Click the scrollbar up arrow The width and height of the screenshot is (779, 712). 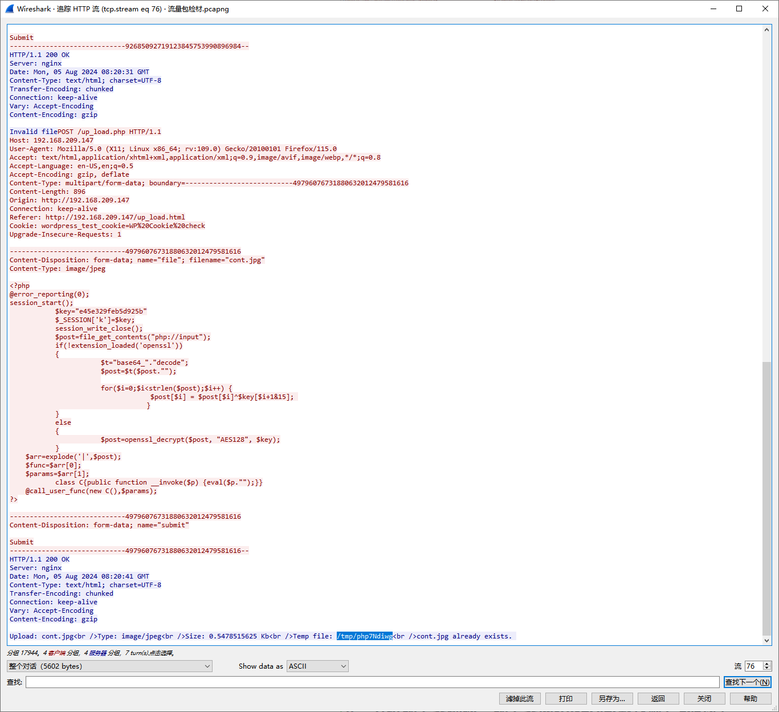point(767,30)
